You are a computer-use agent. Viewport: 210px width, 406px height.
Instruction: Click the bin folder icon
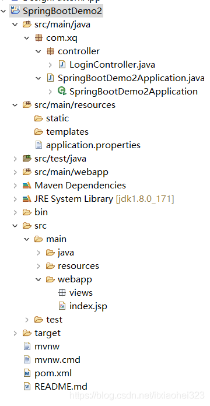27,212
